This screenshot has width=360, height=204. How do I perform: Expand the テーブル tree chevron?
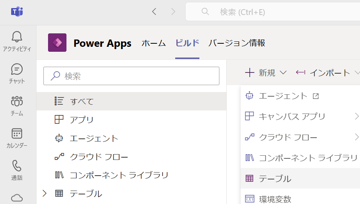[45, 194]
